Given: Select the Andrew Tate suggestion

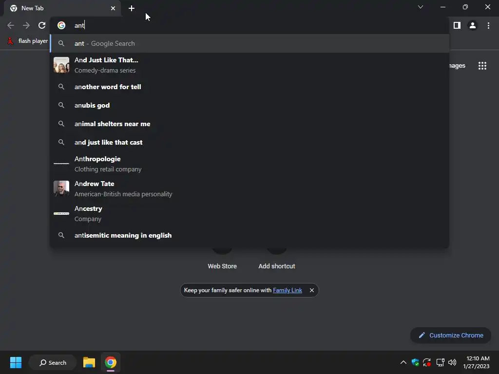Looking at the screenshot, I should pyautogui.click(x=249, y=188).
